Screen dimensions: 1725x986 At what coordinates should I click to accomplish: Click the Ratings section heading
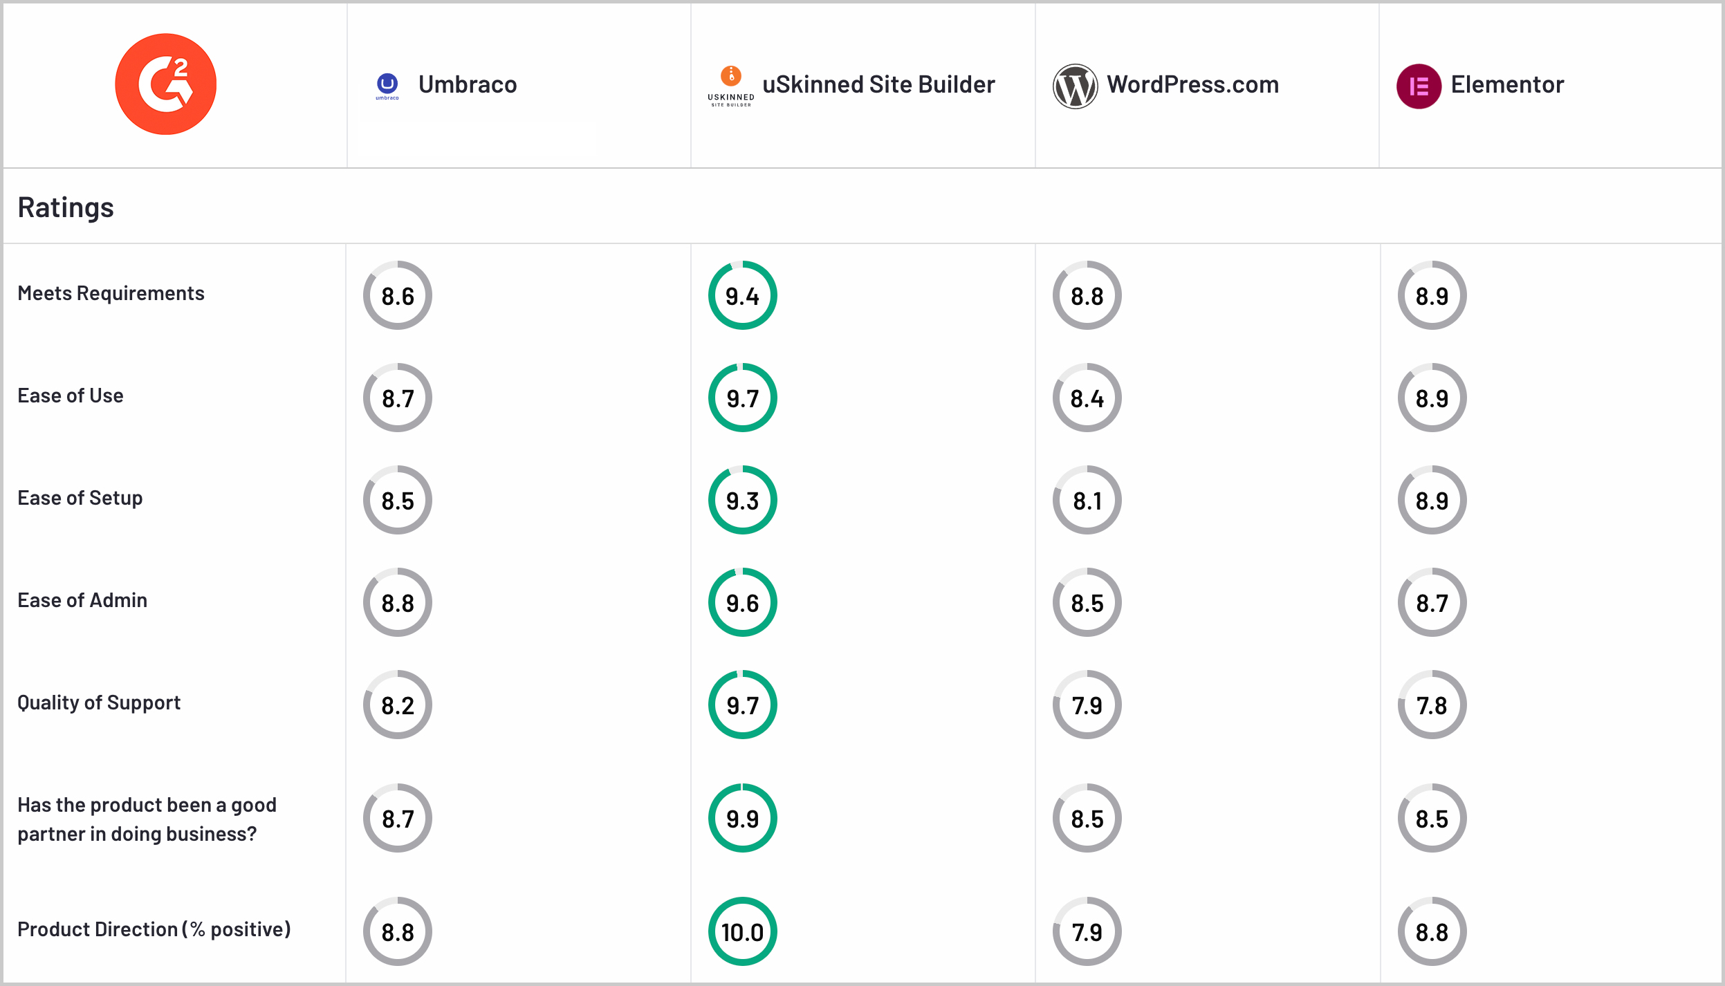coord(66,207)
